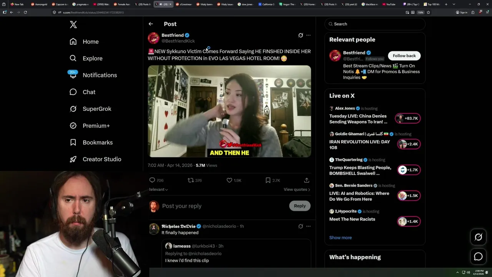Viewport: 492px width, 277px height.
Task: Bookmark the post showing 2.7K
Action: [273, 180]
